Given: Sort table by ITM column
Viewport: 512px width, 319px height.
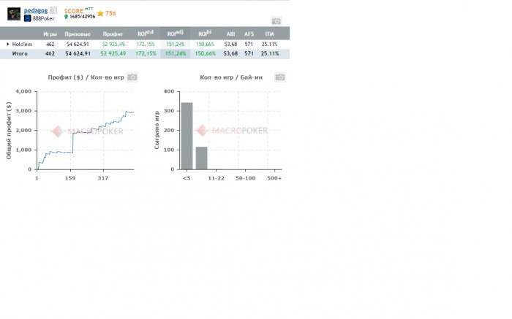Looking at the screenshot, I should pos(270,34).
